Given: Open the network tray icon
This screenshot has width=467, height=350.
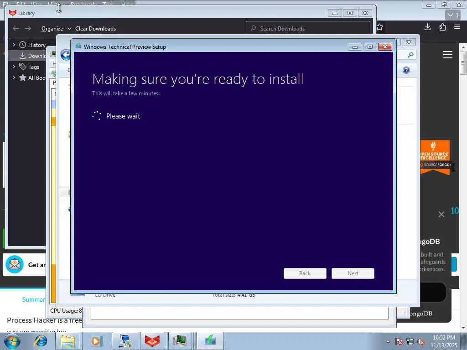Looking at the screenshot, I should point(410,342).
